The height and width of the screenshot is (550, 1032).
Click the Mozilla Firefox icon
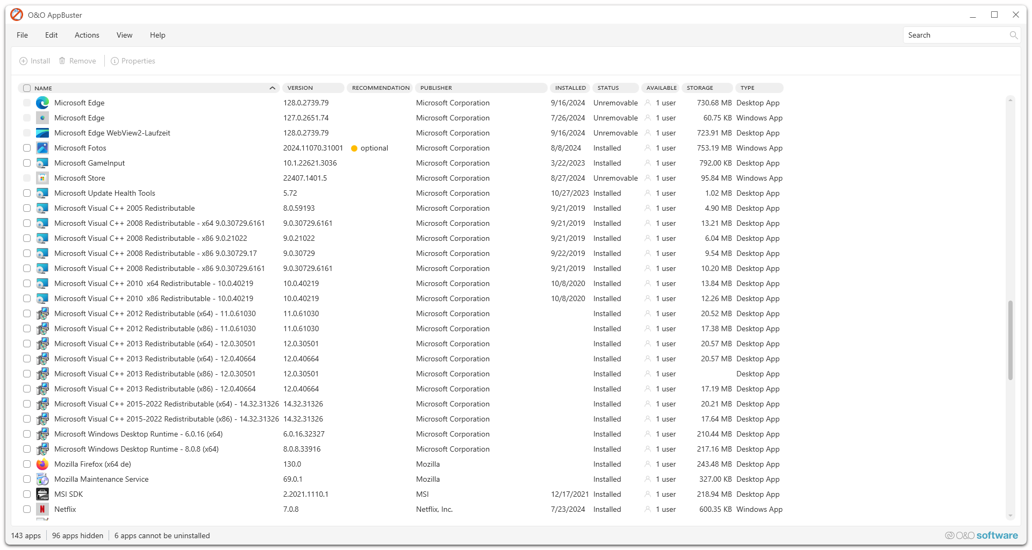coord(42,464)
